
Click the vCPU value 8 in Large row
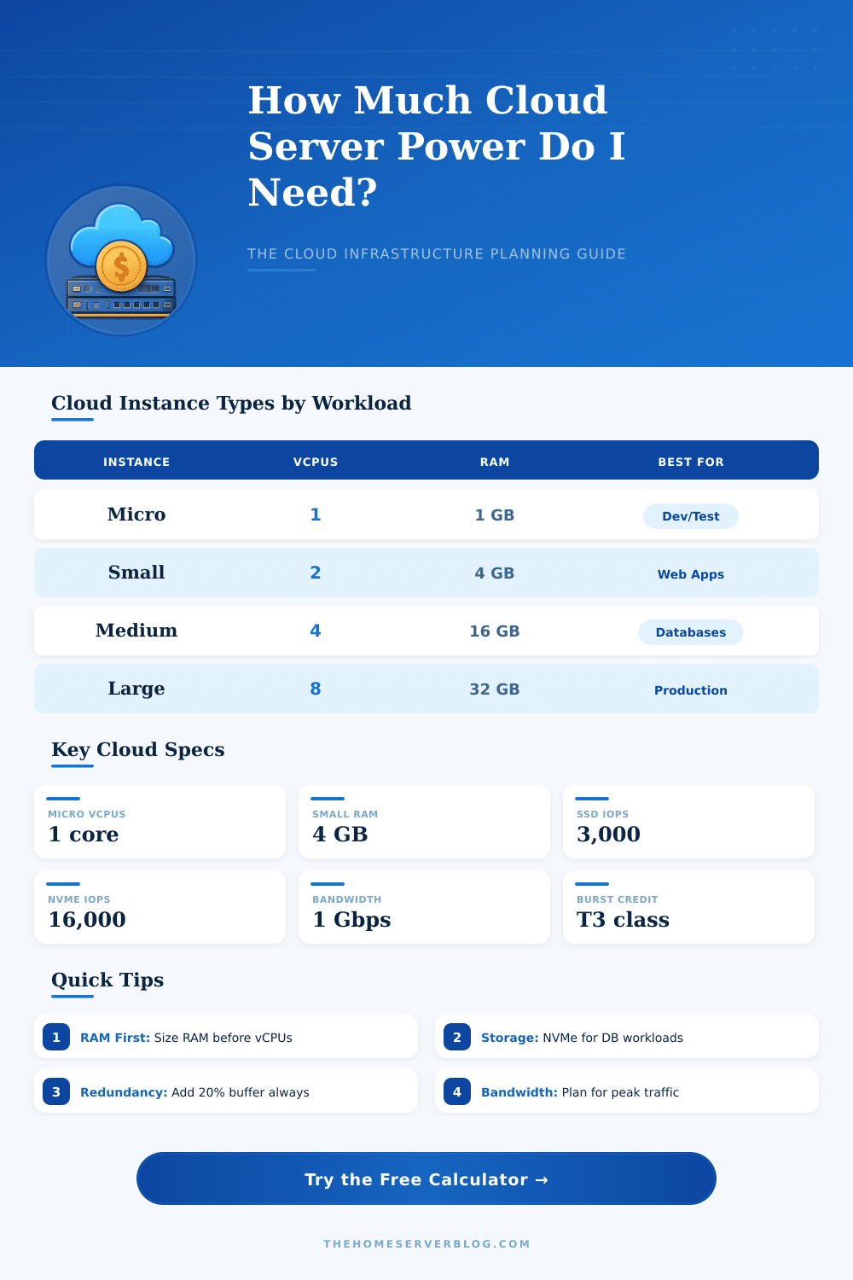click(x=316, y=689)
